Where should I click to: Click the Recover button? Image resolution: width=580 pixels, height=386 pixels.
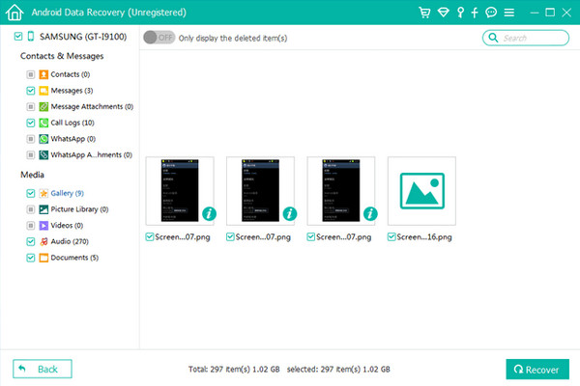tap(537, 369)
